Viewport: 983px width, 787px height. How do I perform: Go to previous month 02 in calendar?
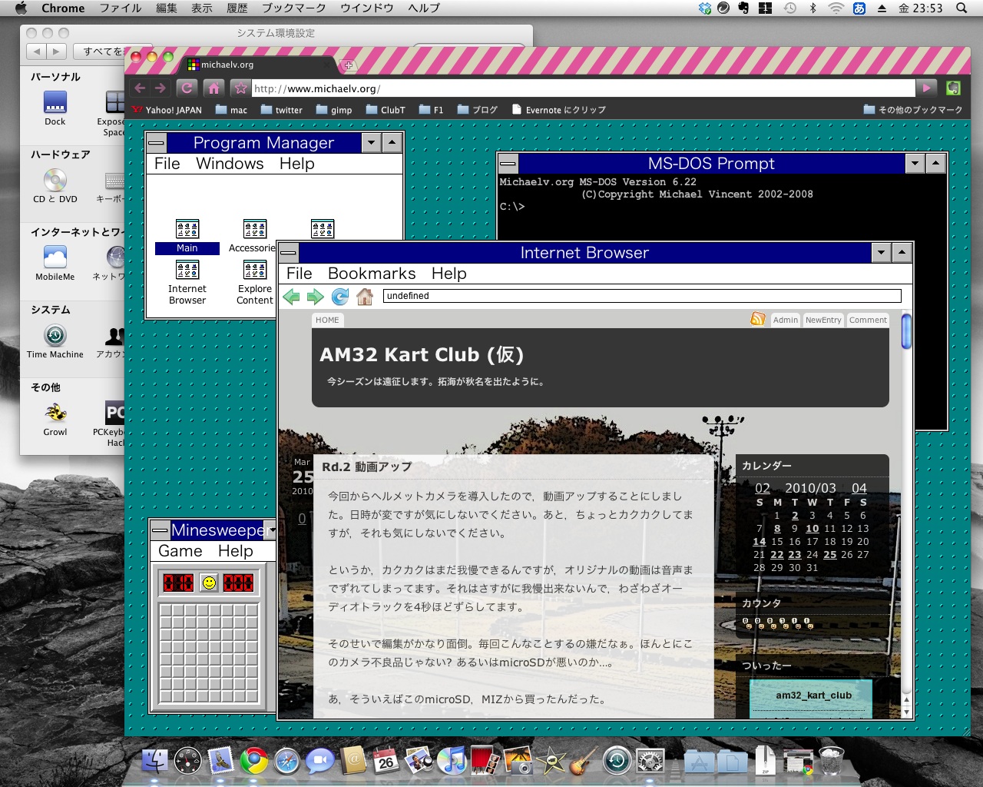(762, 488)
